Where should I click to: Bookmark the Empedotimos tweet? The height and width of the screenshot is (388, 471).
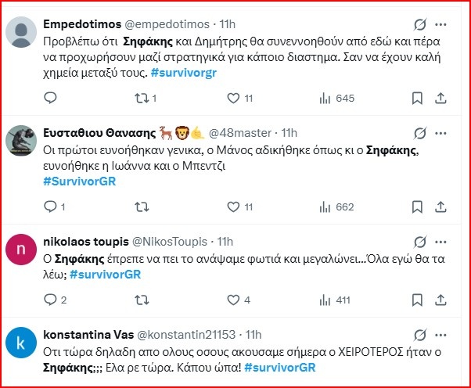point(418,98)
